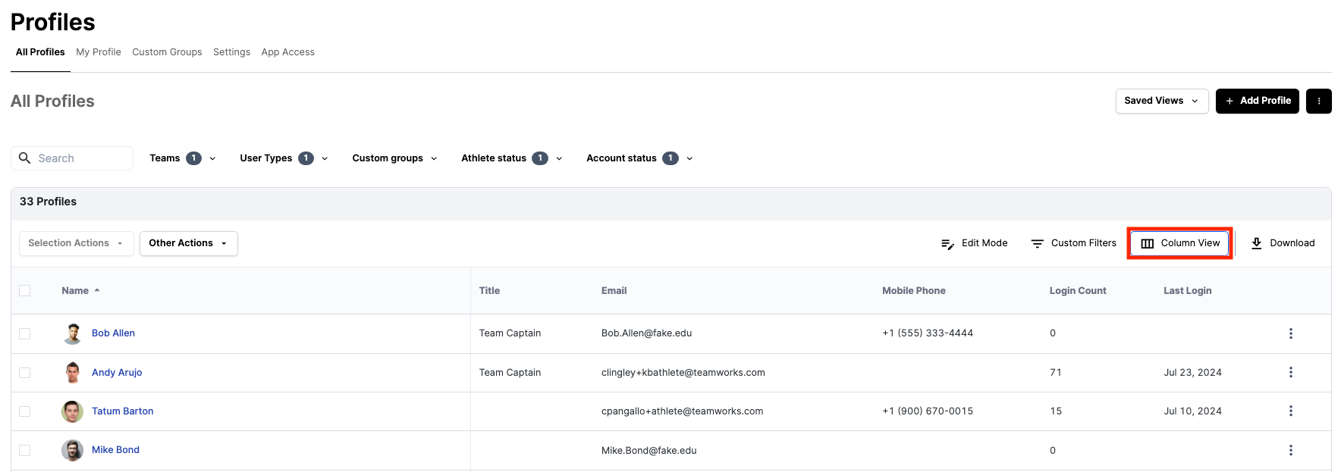
Task: Expand the Teams filter dropdown
Action: point(183,158)
